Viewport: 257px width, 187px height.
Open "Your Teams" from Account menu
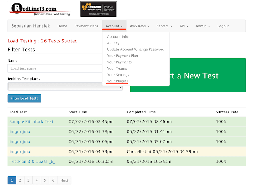(x=117, y=68)
